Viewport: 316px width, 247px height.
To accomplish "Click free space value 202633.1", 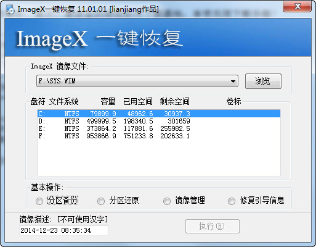I will tap(175, 136).
